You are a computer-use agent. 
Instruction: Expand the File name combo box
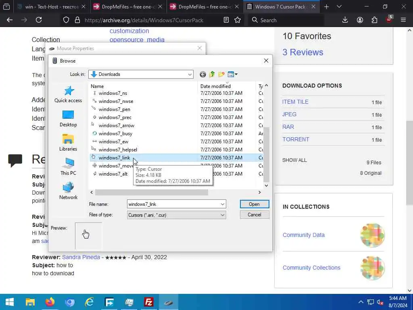(223, 204)
